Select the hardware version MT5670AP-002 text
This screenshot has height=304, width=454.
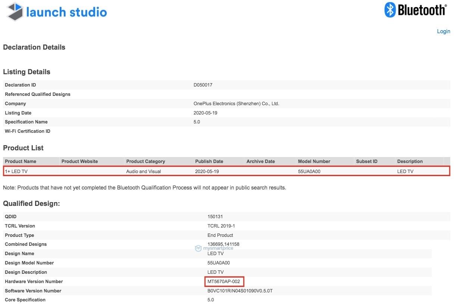click(x=223, y=282)
